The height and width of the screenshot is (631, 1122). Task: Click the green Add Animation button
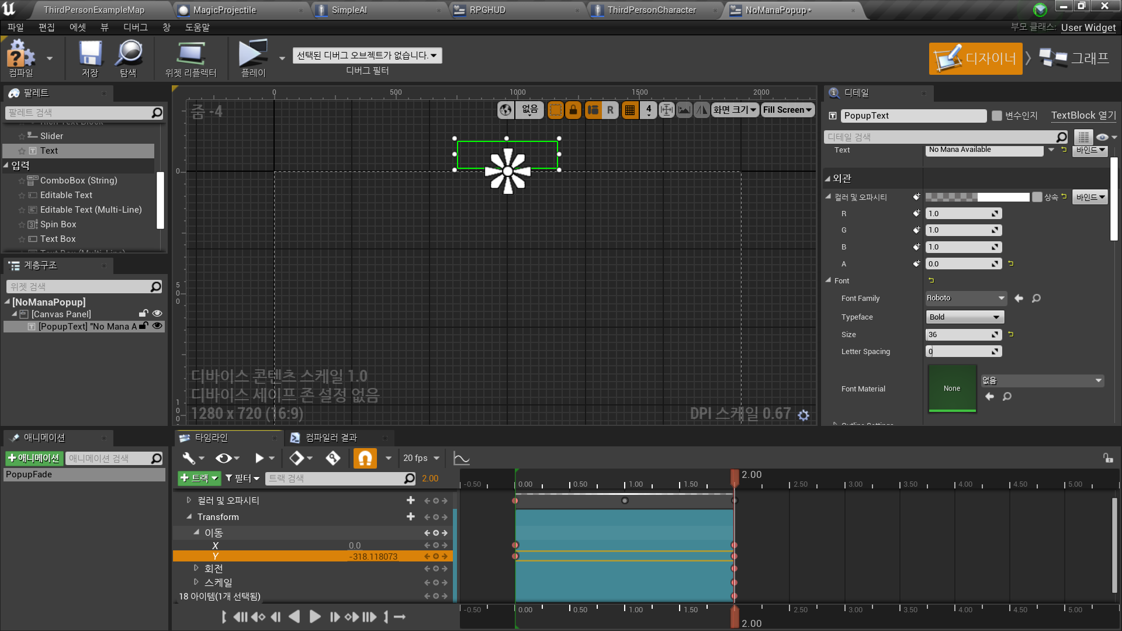34,459
